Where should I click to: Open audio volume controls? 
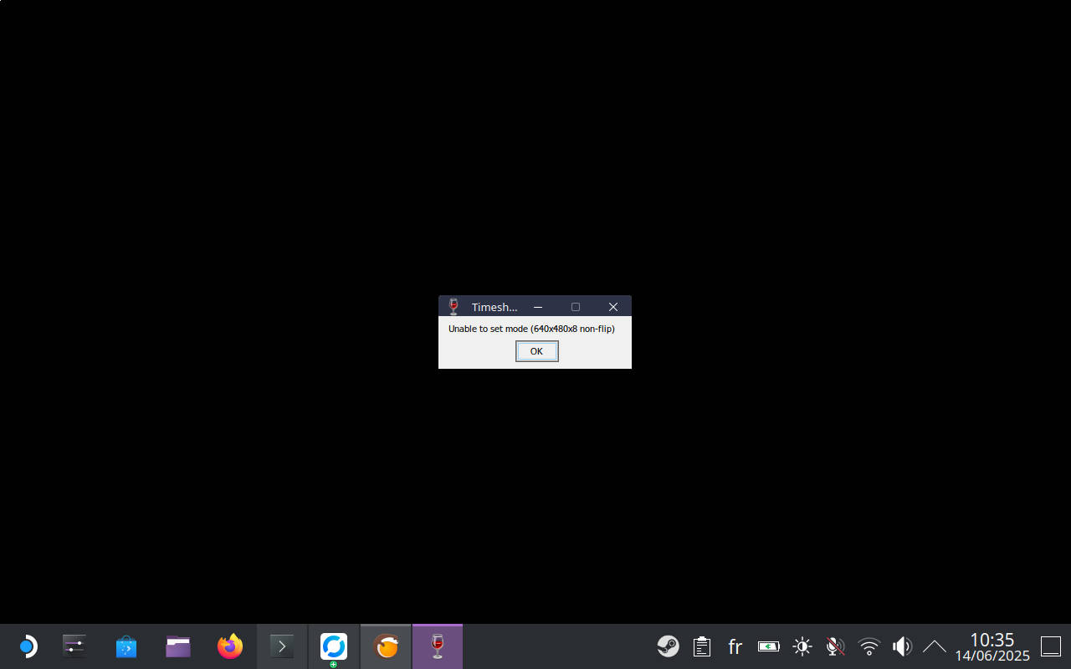[x=902, y=646]
